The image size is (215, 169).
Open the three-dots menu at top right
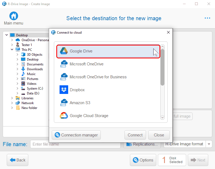[207, 18]
